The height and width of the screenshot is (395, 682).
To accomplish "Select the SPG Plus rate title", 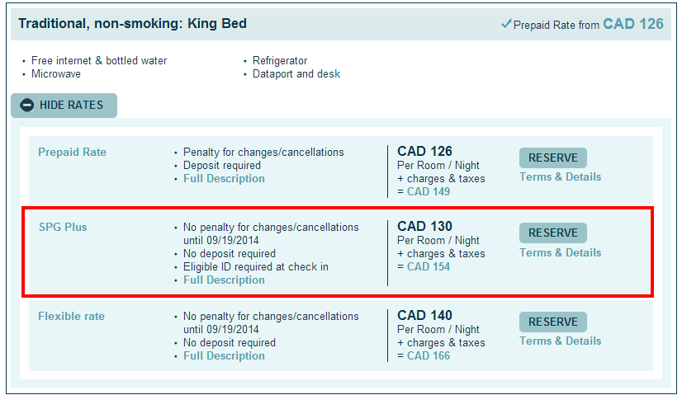I will tap(63, 228).
